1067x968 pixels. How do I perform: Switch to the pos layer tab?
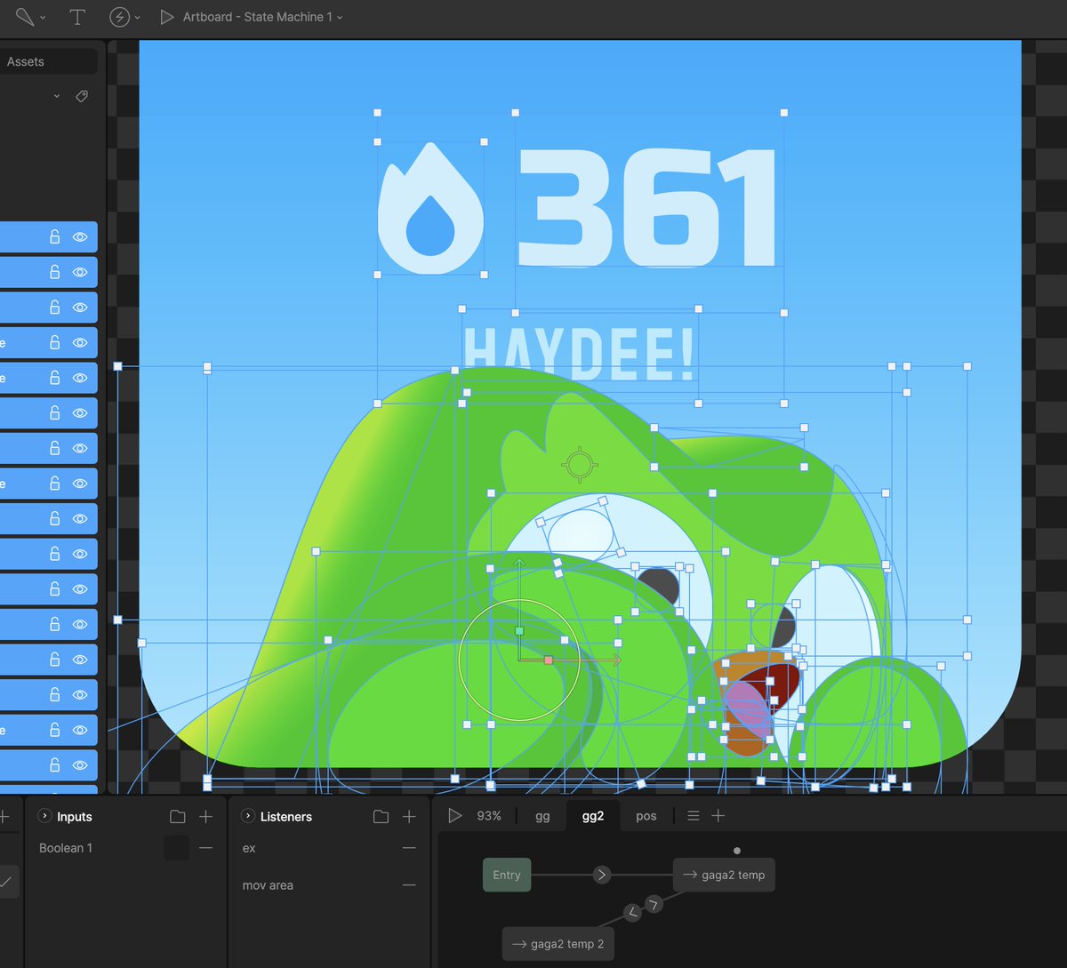coord(646,816)
